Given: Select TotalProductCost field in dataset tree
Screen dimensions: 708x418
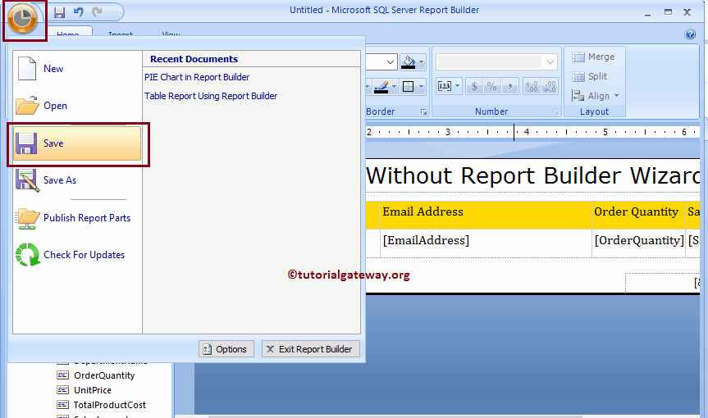Looking at the screenshot, I should (110, 405).
